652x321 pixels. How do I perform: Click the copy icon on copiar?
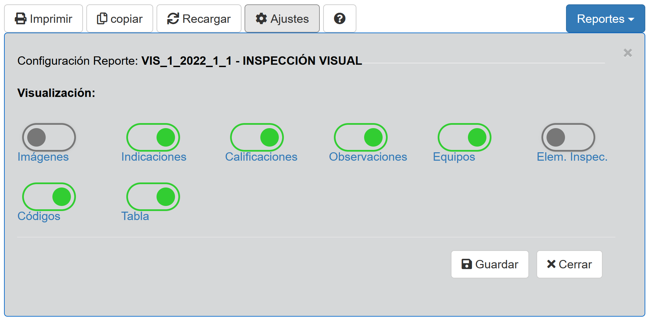pos(102,19)
